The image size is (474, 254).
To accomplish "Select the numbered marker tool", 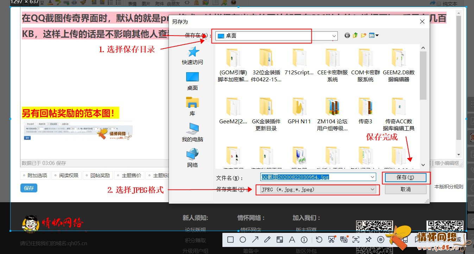I will pos(304,240).
